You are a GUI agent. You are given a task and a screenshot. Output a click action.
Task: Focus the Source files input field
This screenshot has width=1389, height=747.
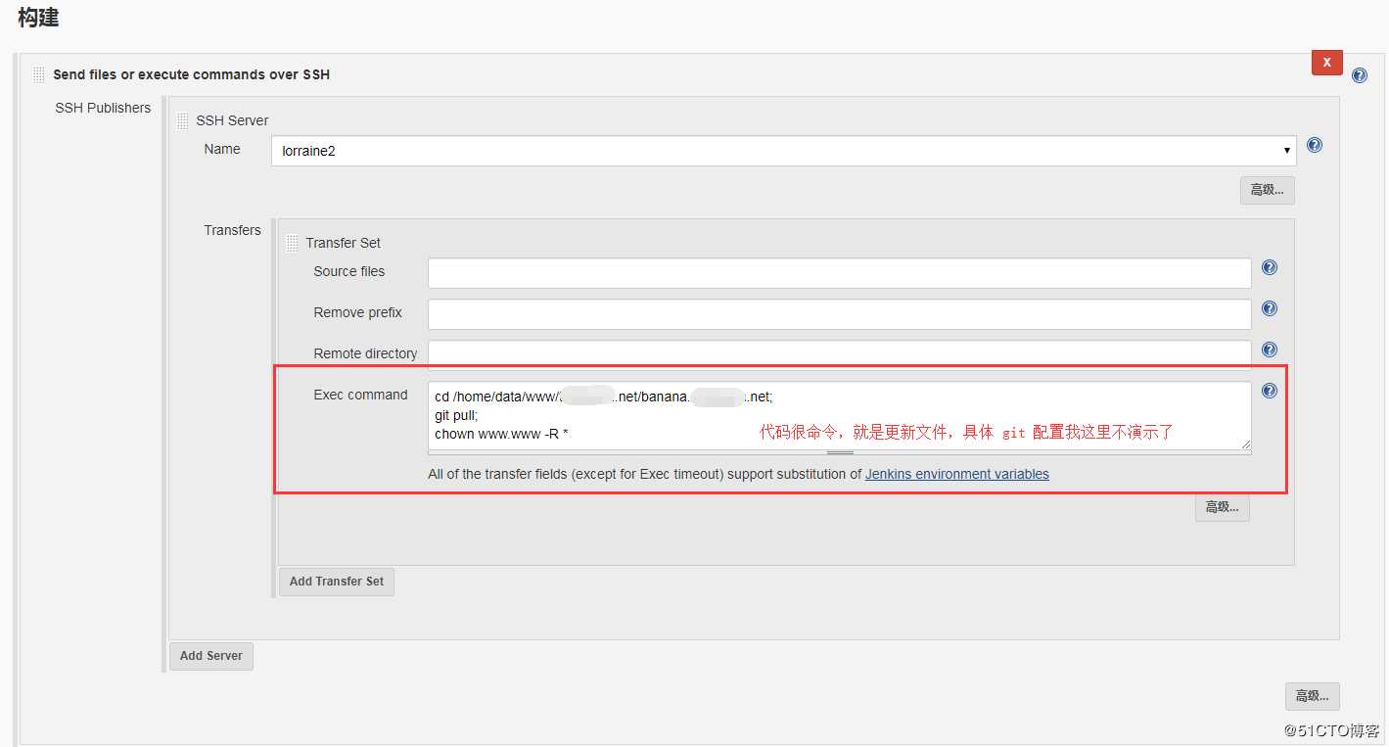839,273
